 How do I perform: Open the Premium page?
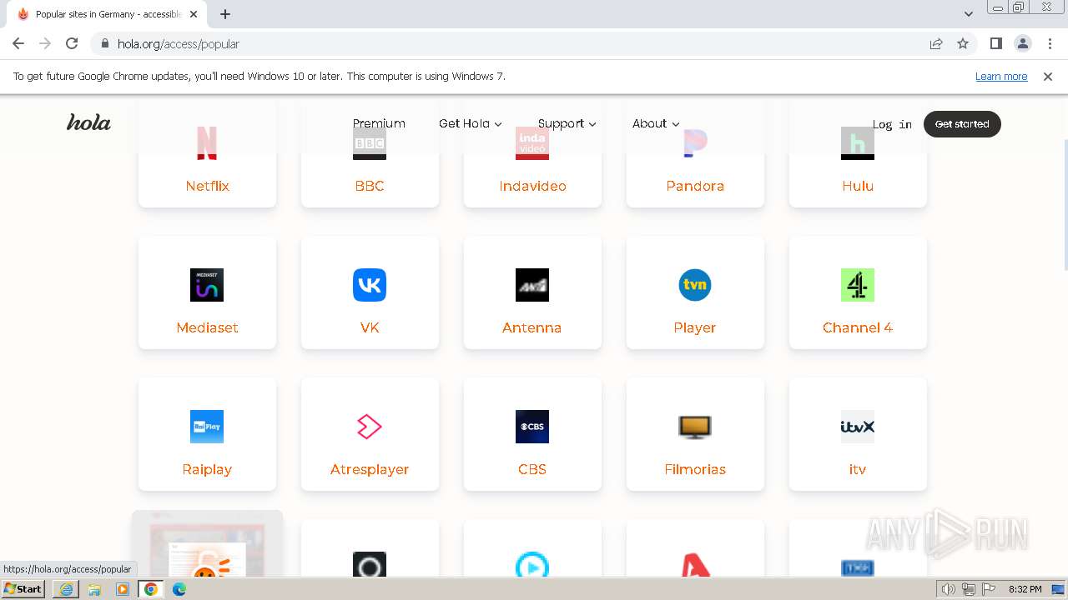[x=379, y=123]
